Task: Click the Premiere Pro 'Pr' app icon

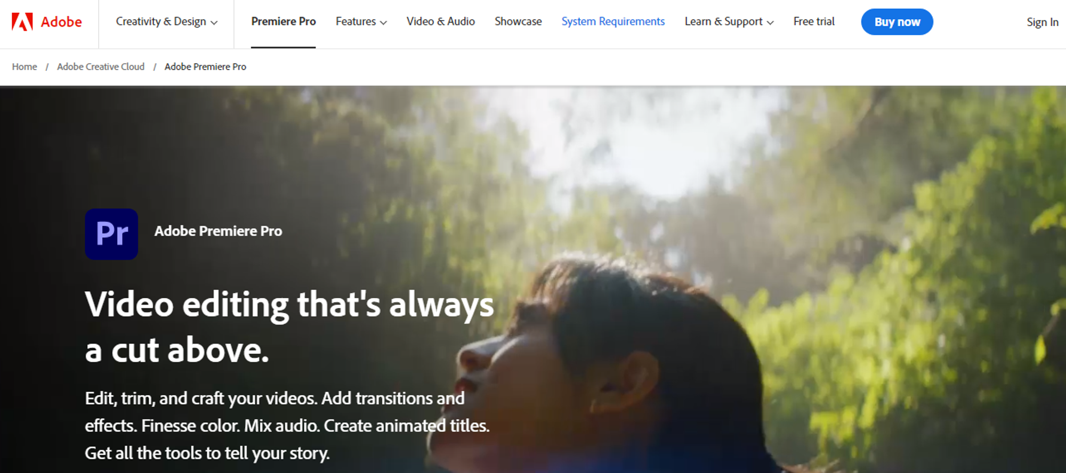Action: (x=111, y=234)
